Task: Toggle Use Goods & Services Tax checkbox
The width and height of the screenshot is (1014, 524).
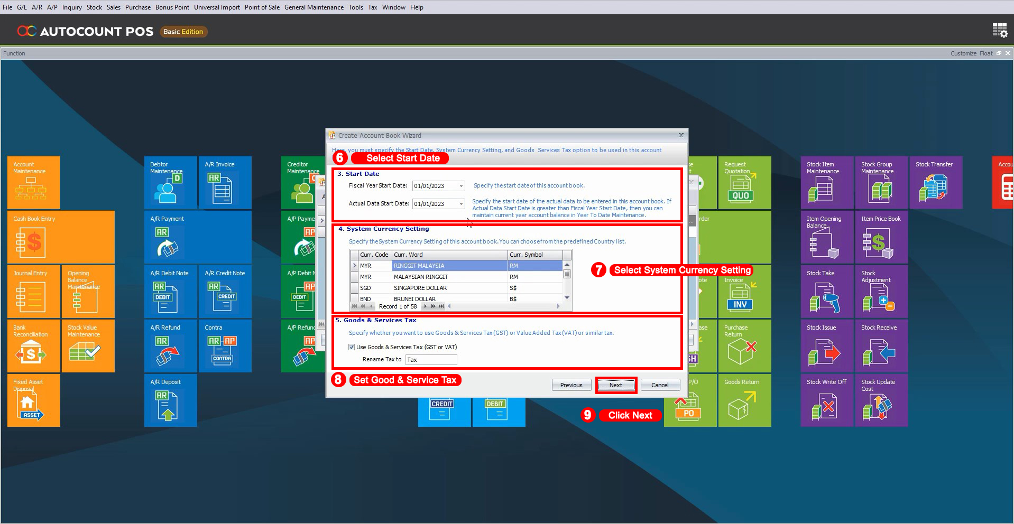Action: (x=352, y=347)
